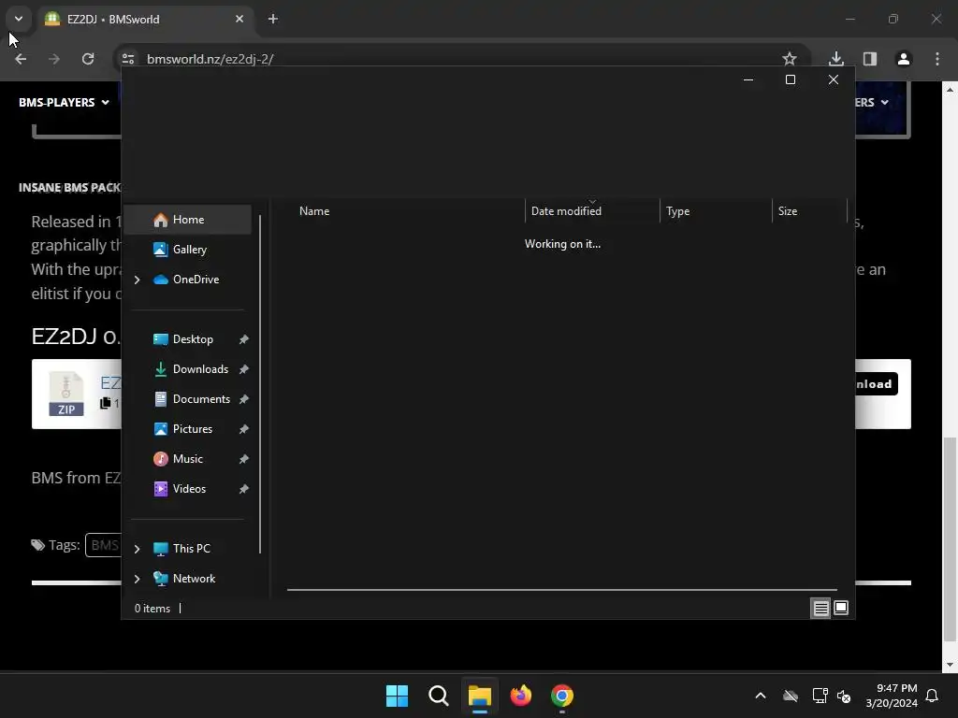
Task: Maximize the File Explorer window
Action: point(791,80)
